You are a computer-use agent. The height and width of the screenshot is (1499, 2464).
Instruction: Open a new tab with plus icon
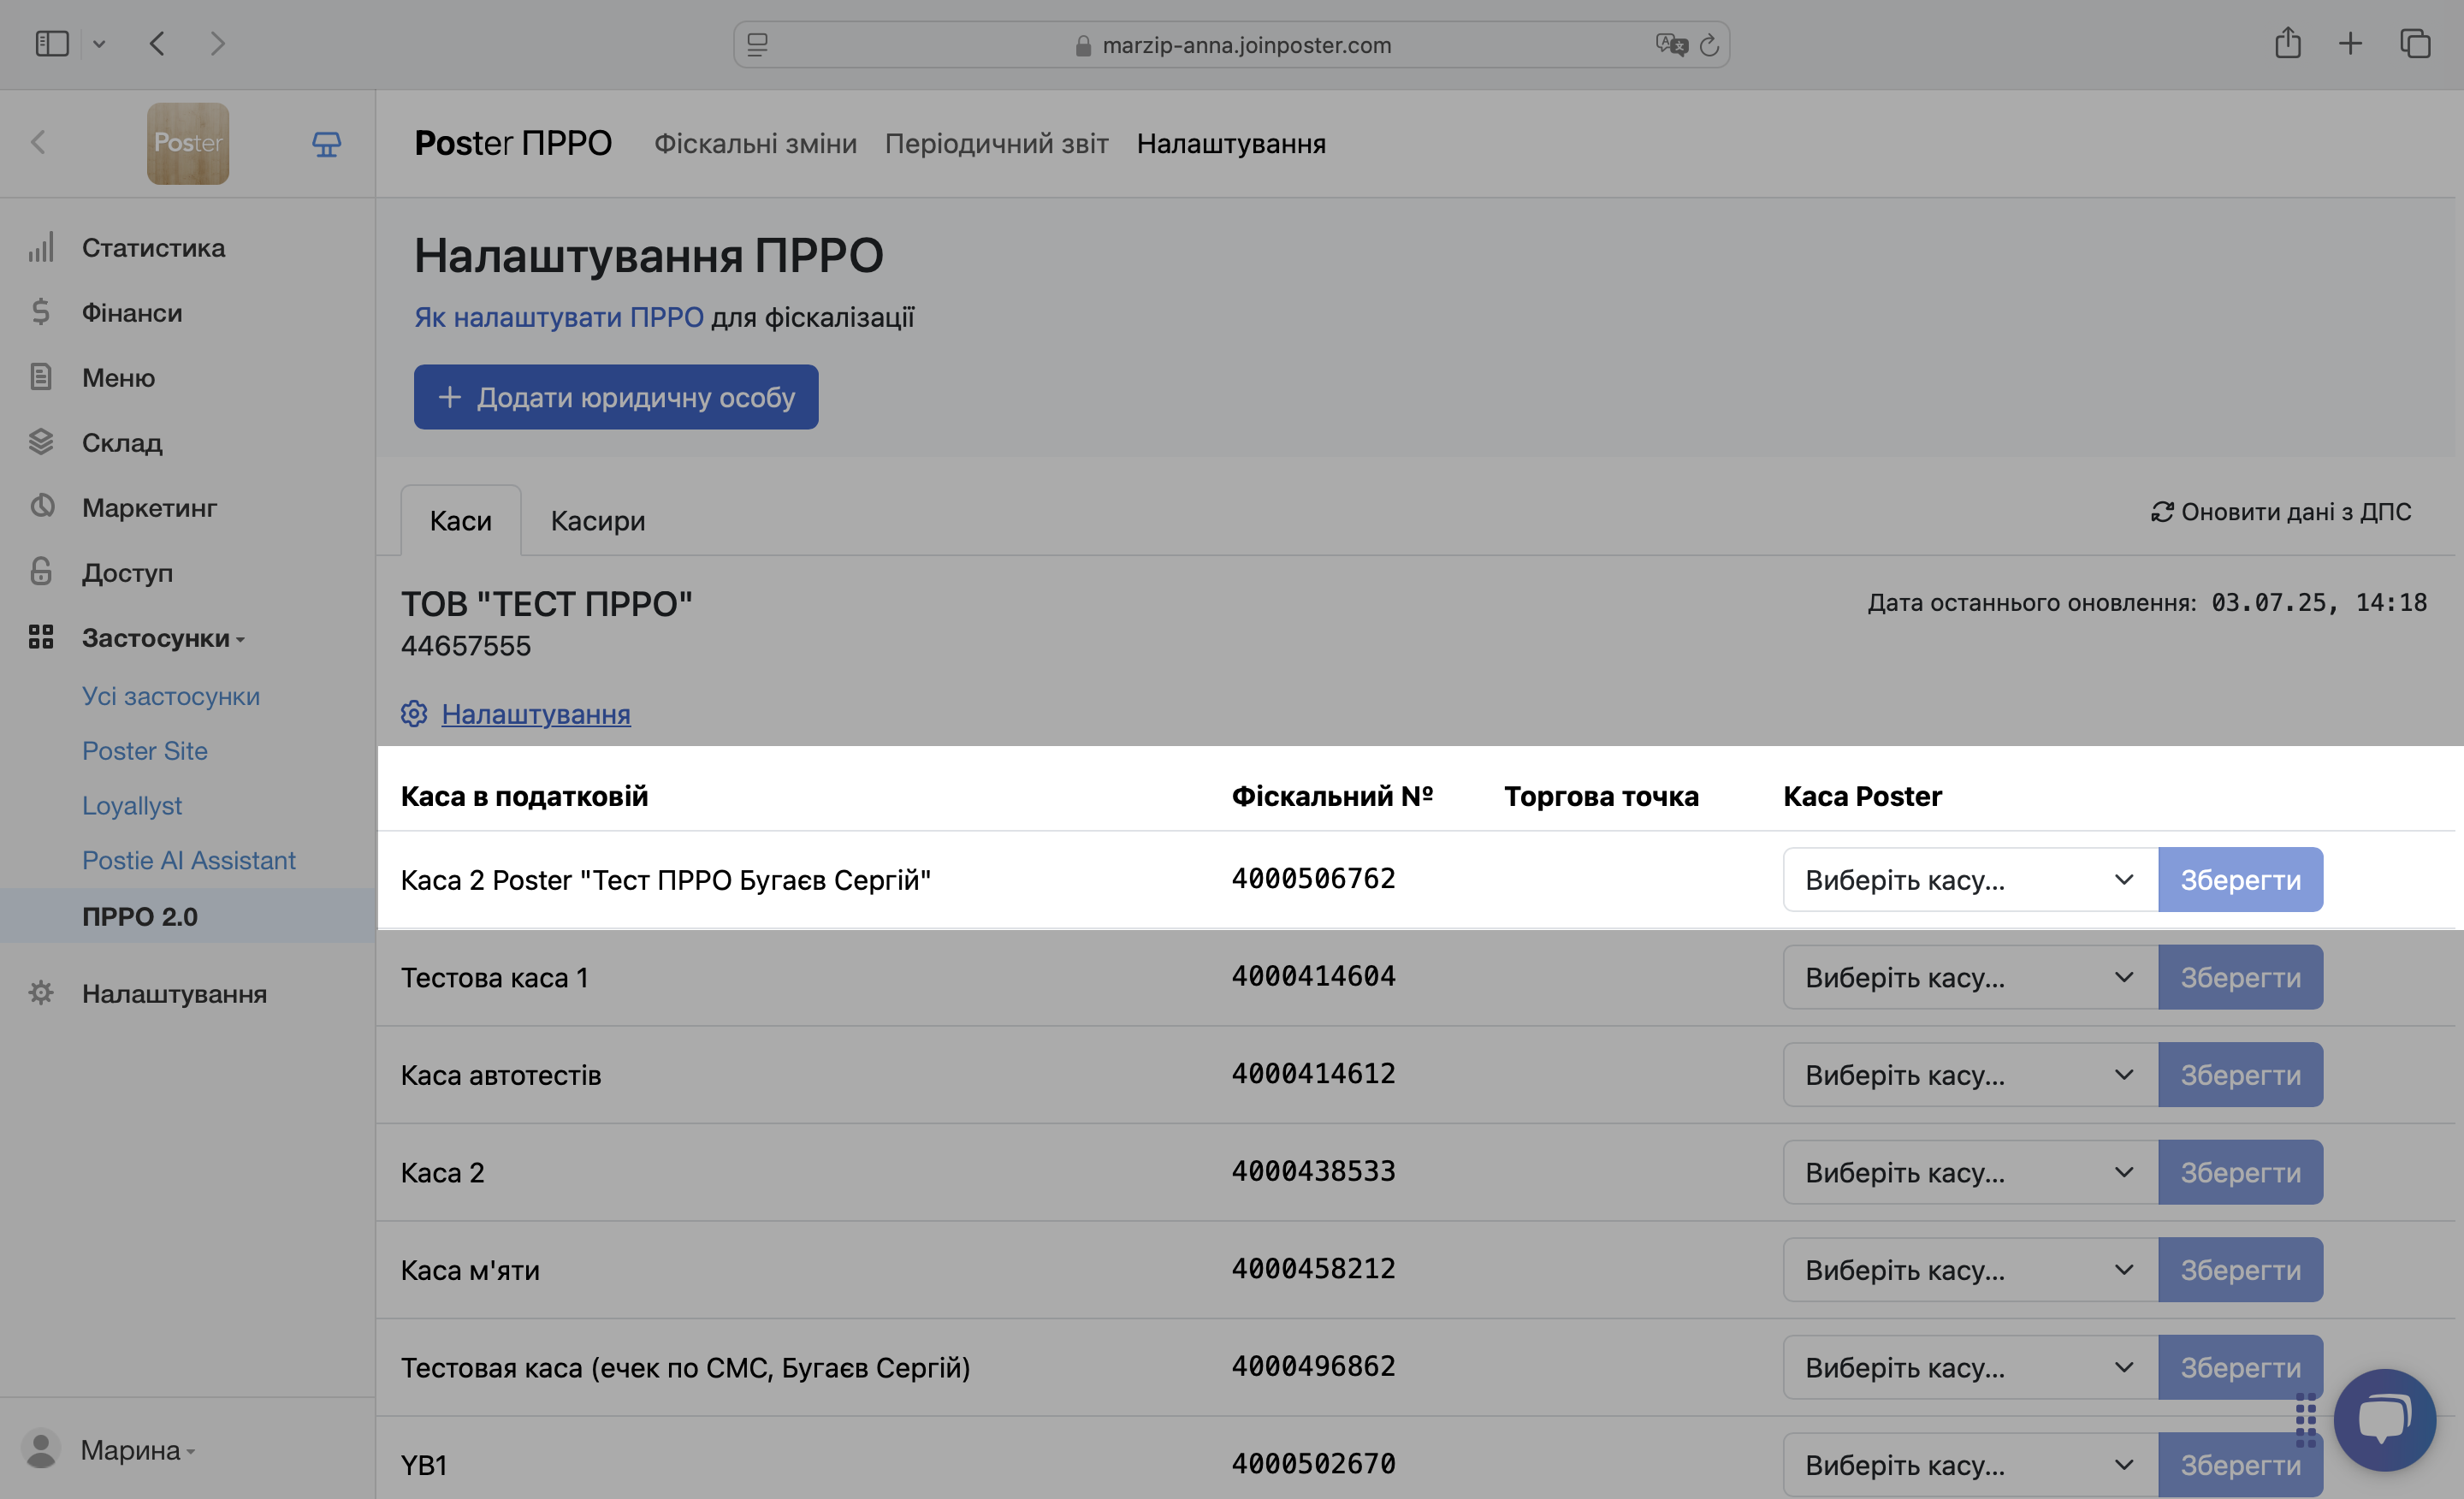pos(2351,43)
